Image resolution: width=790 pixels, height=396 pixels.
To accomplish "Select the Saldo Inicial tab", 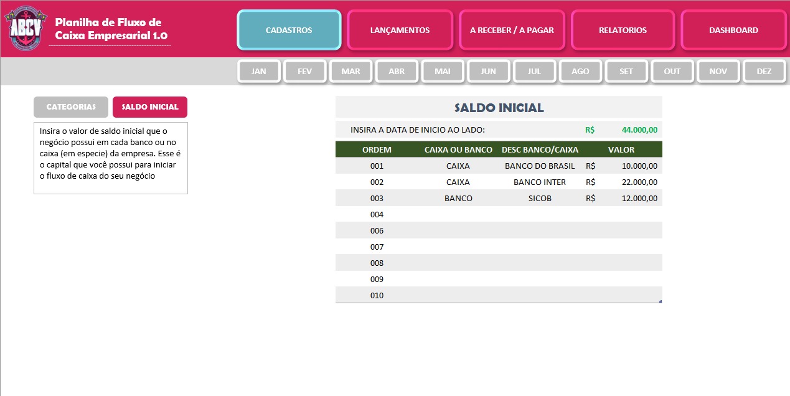I will coord(150,107).
